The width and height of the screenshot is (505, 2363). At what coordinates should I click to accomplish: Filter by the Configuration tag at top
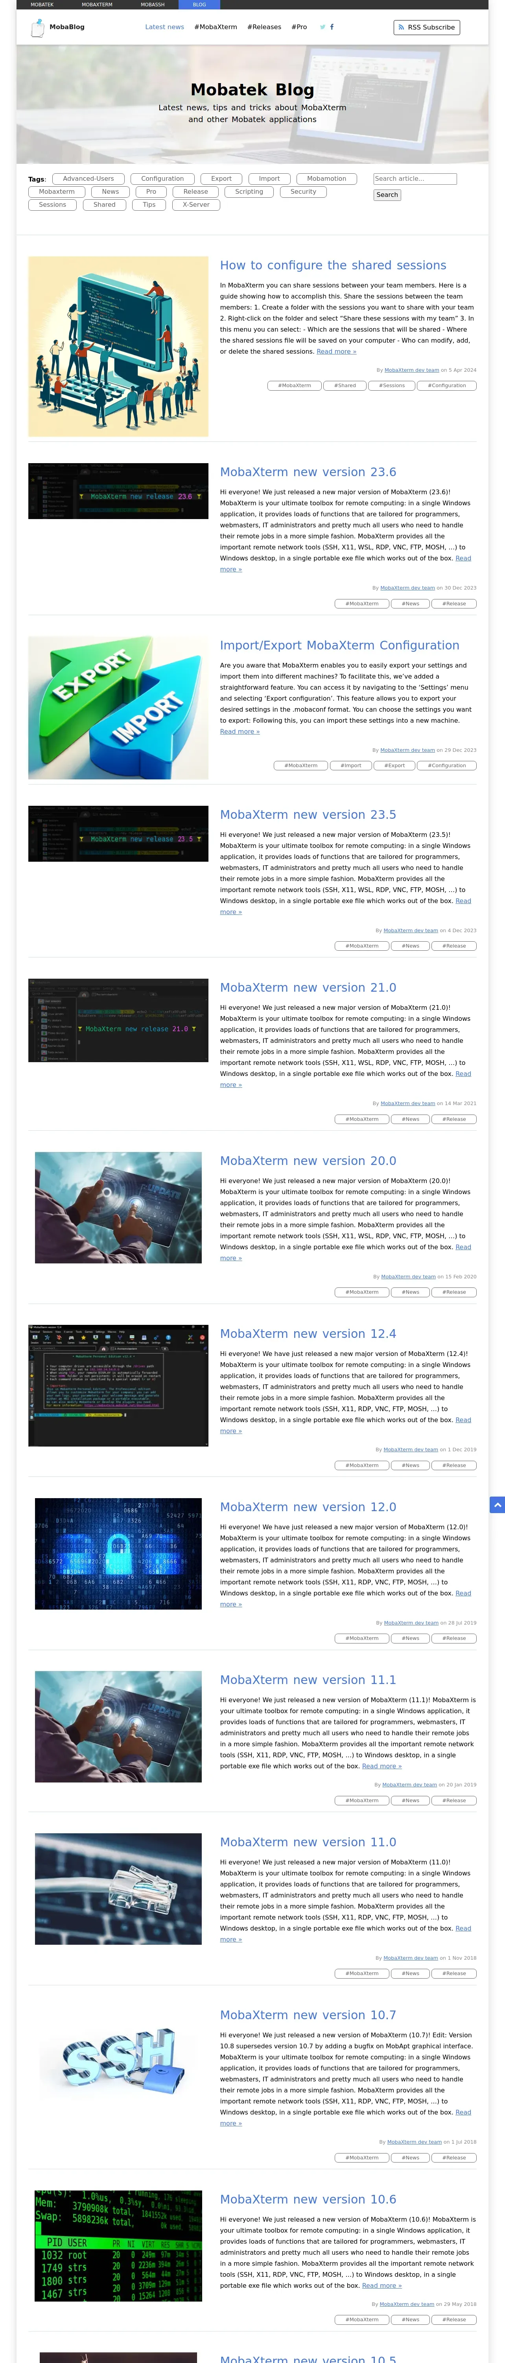tap(162, 179)
